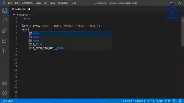
Task: Change end of line via CRLF
Action: pyautogui.click(x=160, y=101)
